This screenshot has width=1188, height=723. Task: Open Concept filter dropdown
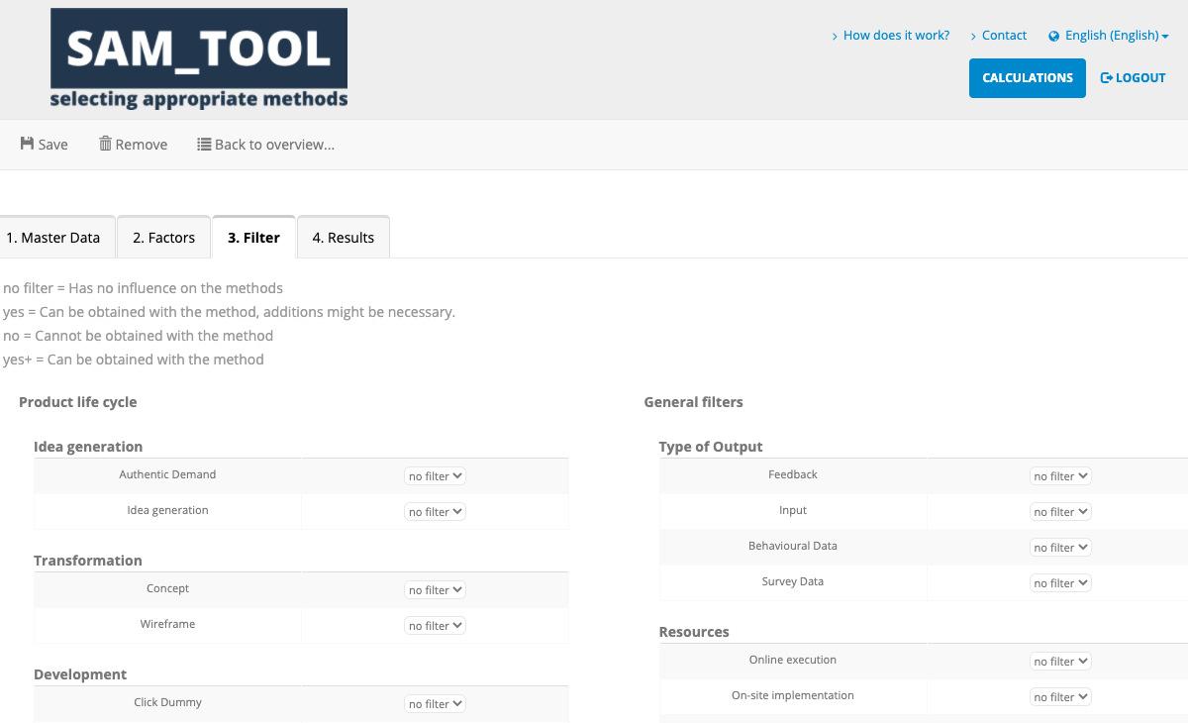click(x=436, y=590)
